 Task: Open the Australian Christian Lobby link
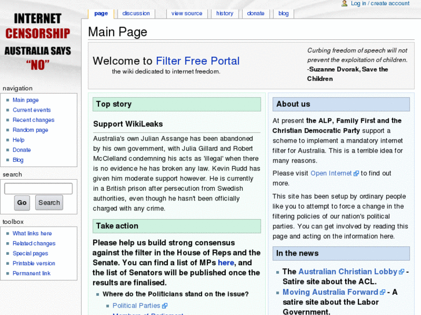point(347,272)
